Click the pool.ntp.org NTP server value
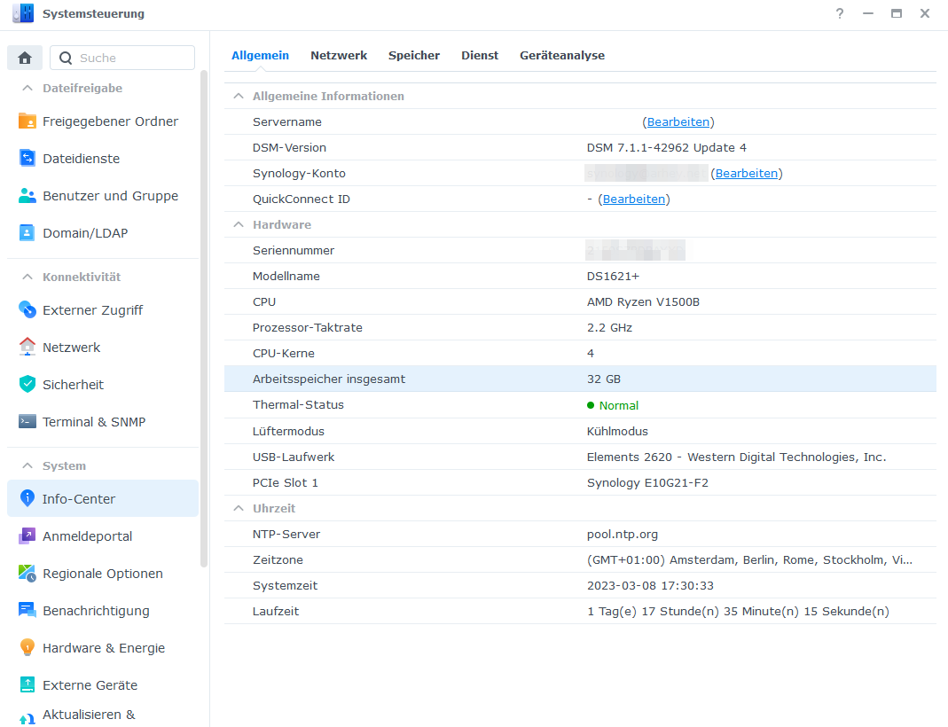948x727 pixels. point(623,535)
